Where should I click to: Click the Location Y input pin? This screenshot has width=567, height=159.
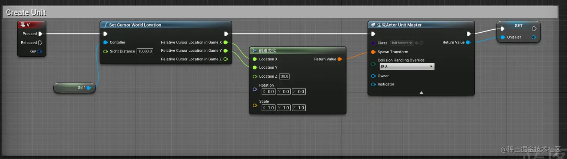255,67
